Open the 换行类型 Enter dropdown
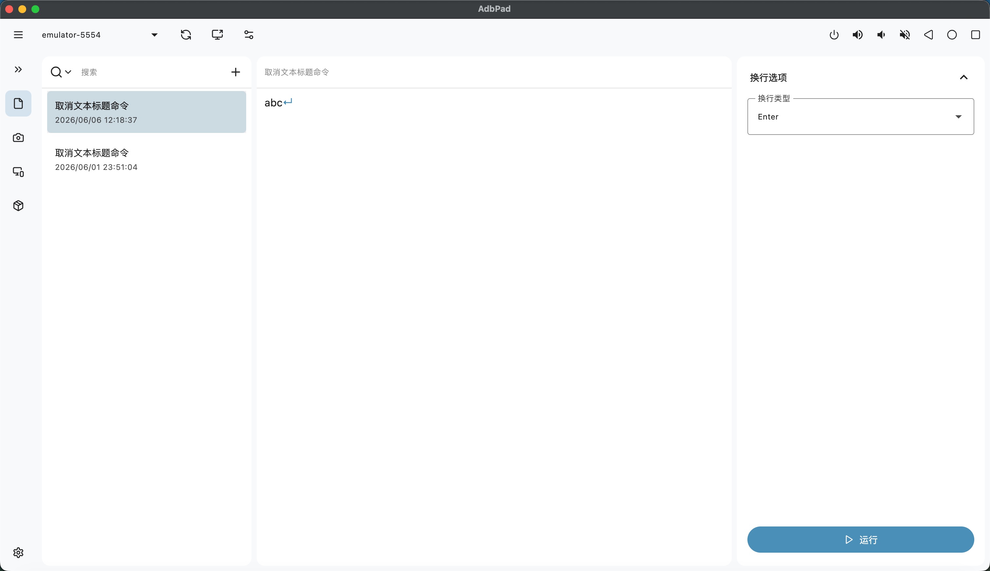 (861, 117)
